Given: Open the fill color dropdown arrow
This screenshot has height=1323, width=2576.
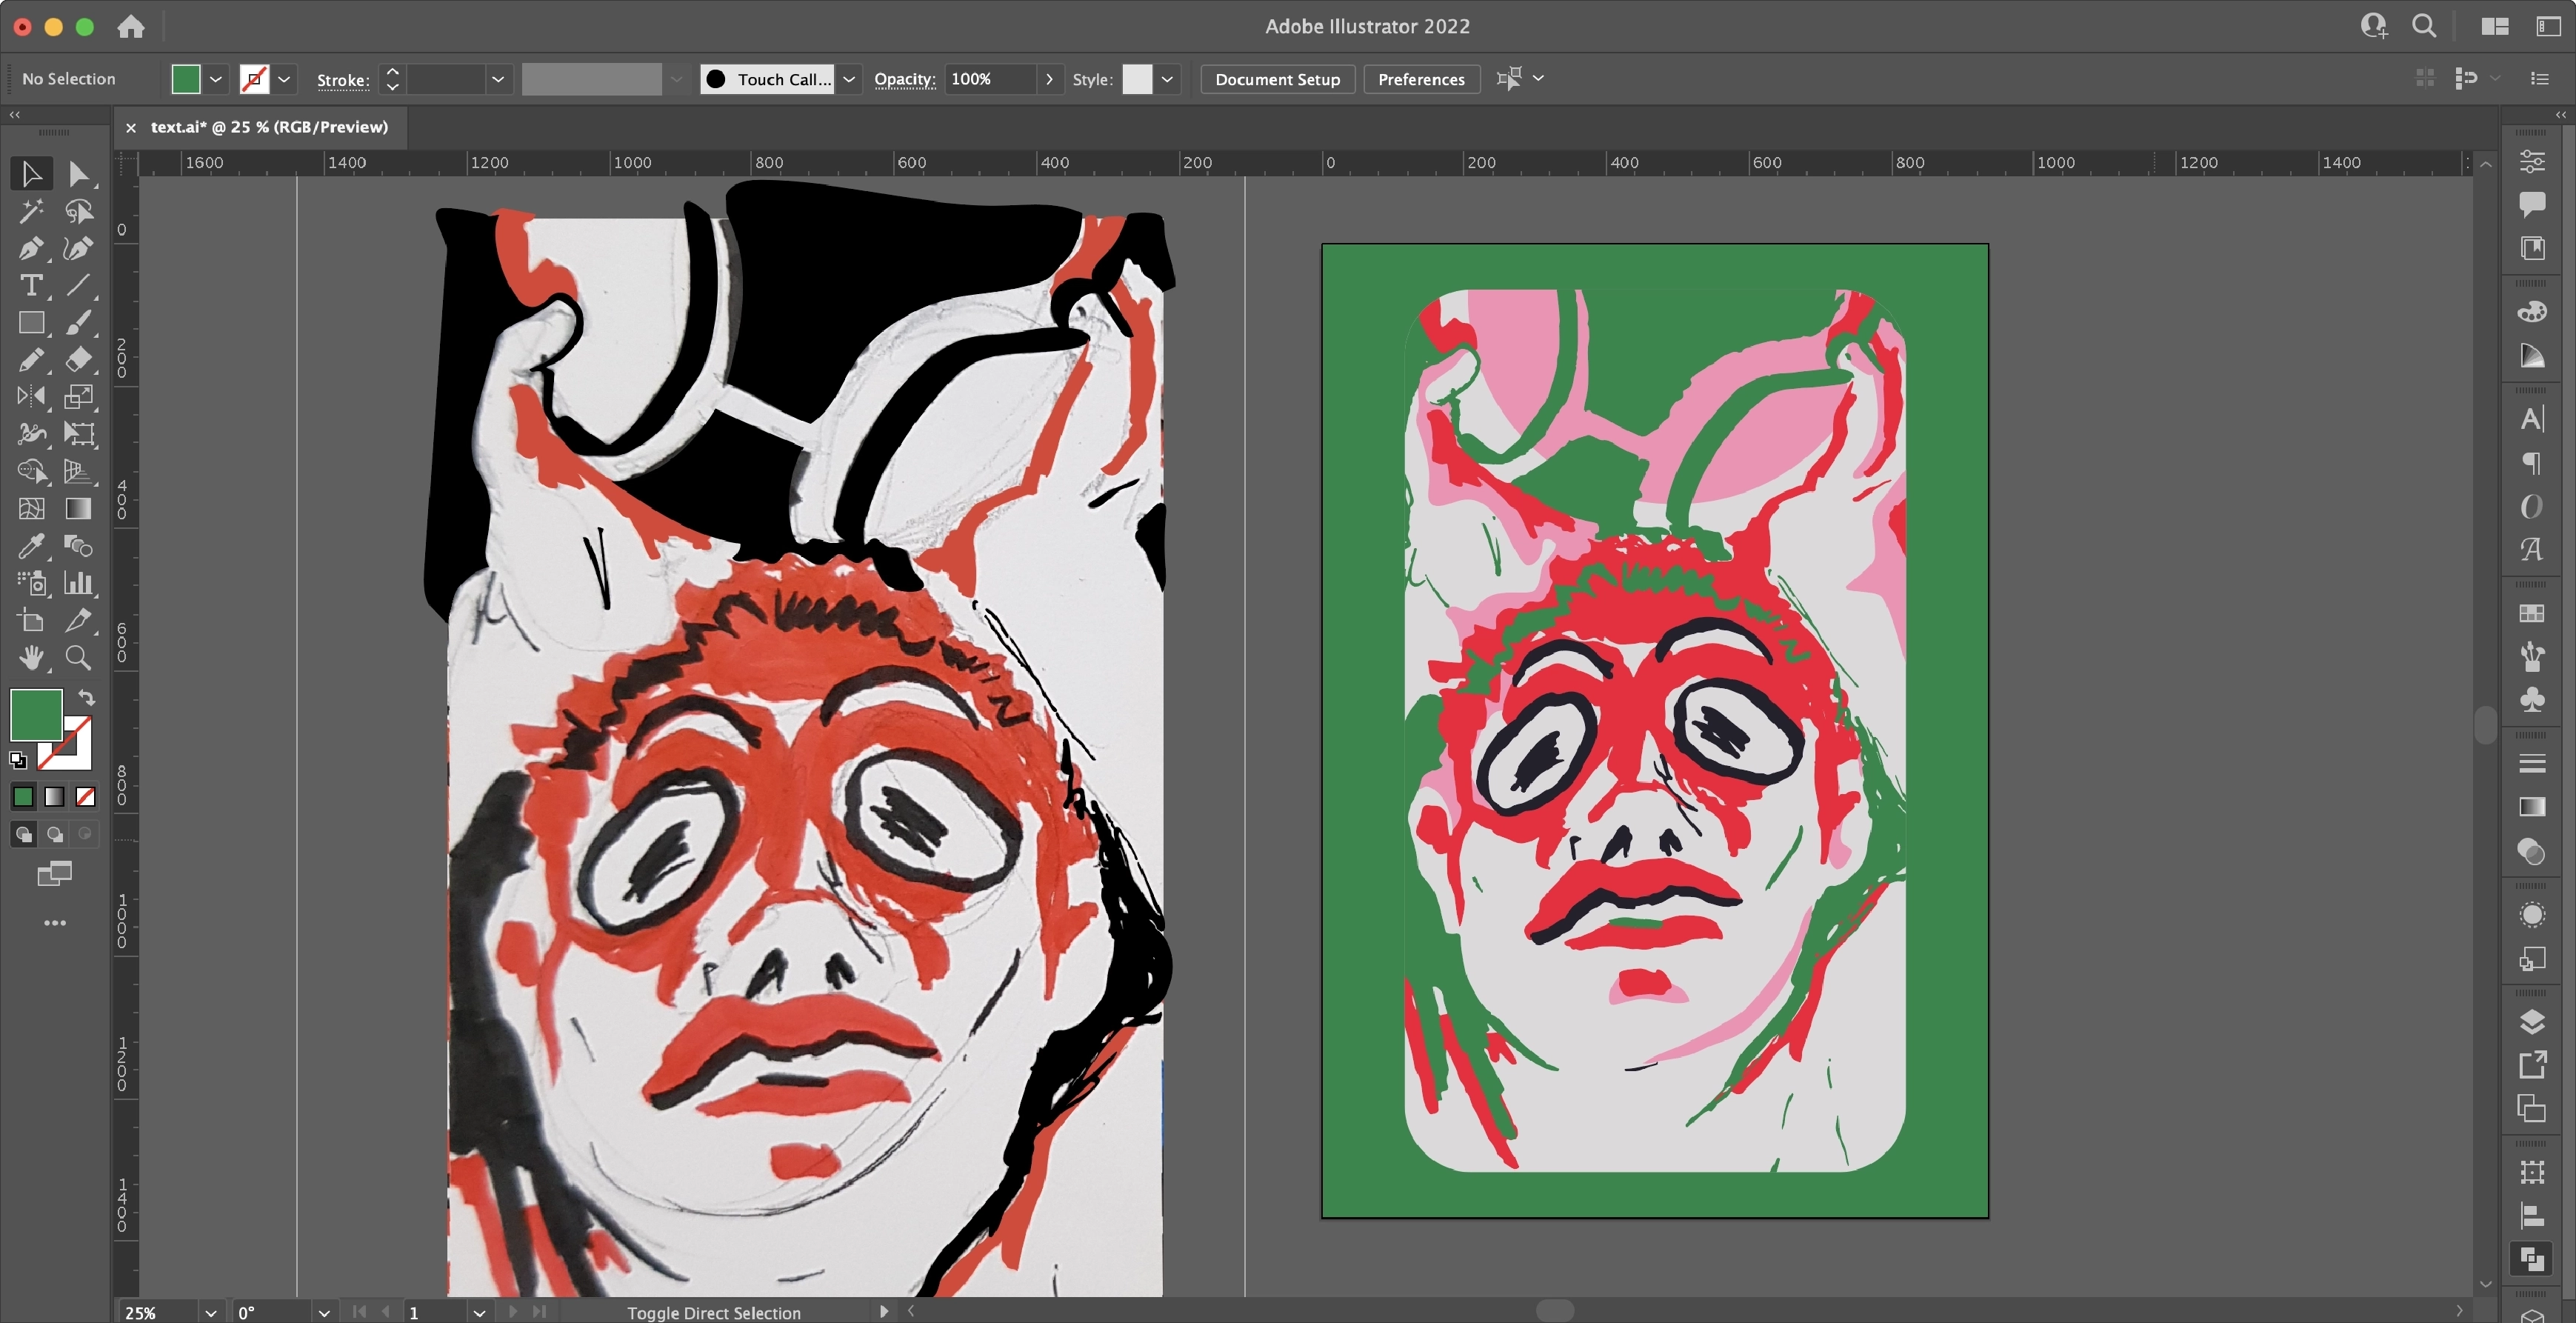Looking at the screenshot, I should click(x=216, y=79).
